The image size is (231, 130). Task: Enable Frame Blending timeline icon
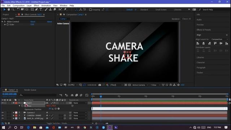(x=77, y=95)
